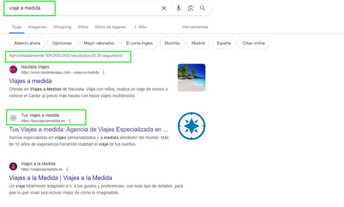Click the 'Nautalia Viajes' site name
This screenshot has height=207, width=344.
coord(35,67)
